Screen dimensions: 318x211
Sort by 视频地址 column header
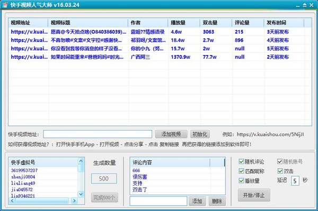(28, 23)
